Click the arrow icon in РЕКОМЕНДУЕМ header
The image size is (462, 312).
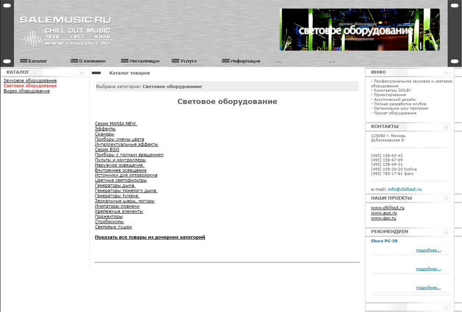coord(446,232)
